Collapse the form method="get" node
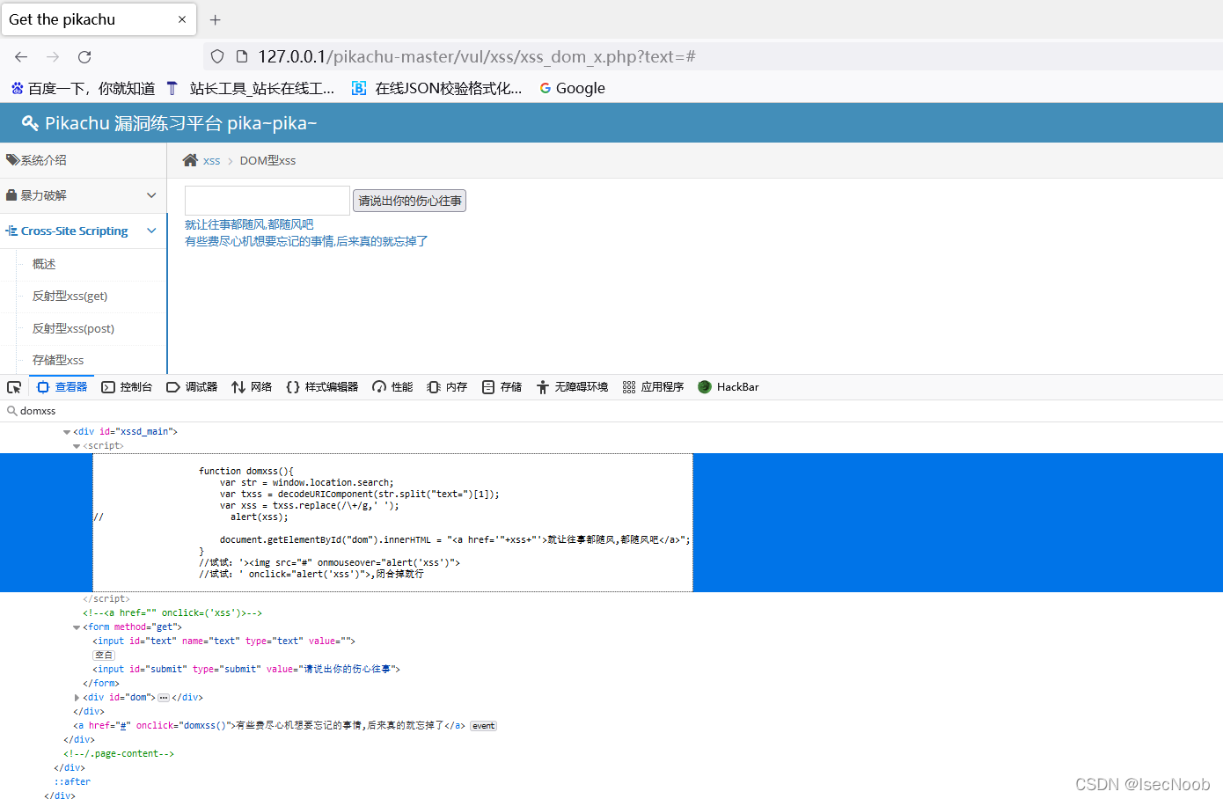Viewport: 1223px width, 799px height. [x=77, y=627]
